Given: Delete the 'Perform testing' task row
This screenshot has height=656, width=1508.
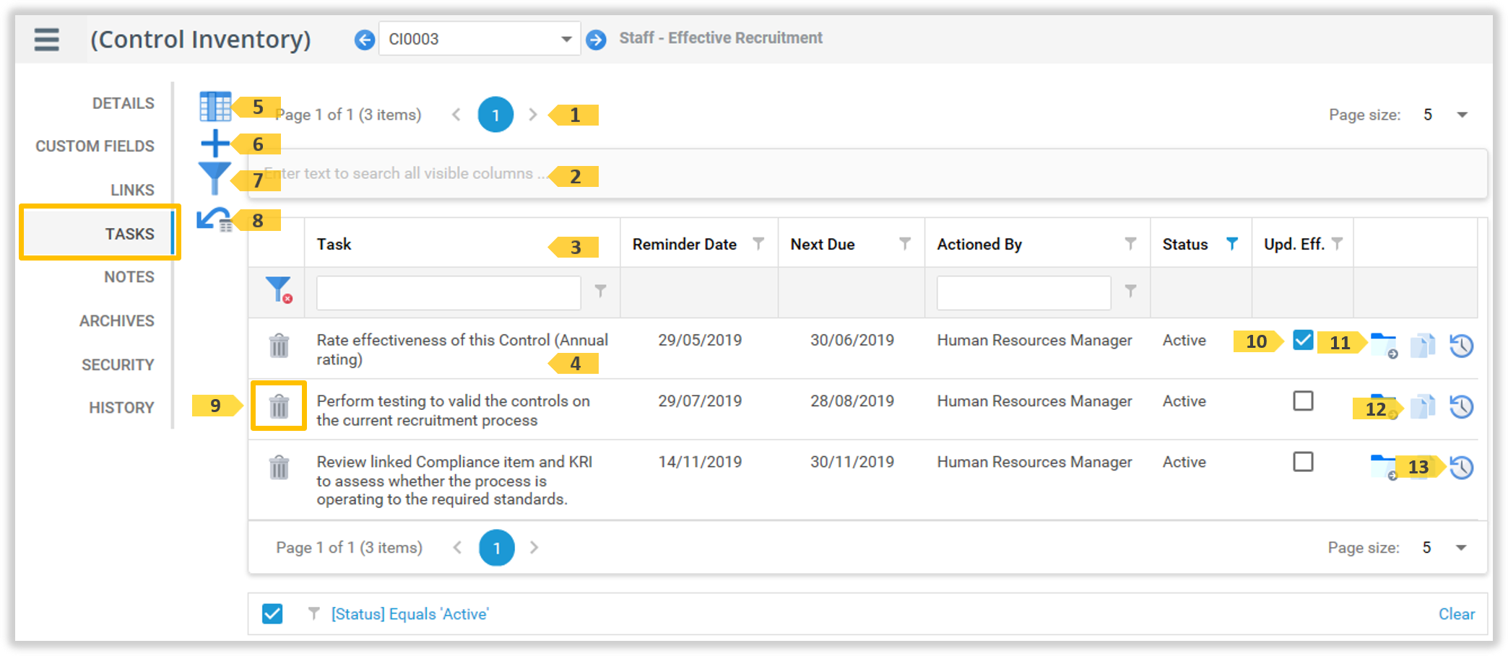Looking at the screenshot, I should [279, 406].
